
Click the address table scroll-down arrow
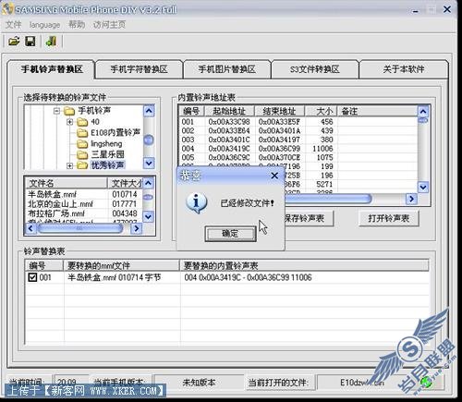423,187
